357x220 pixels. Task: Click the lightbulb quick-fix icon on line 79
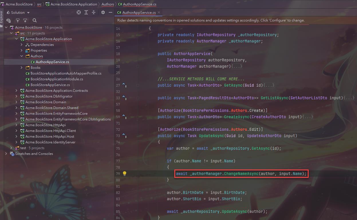click(125, 174)
